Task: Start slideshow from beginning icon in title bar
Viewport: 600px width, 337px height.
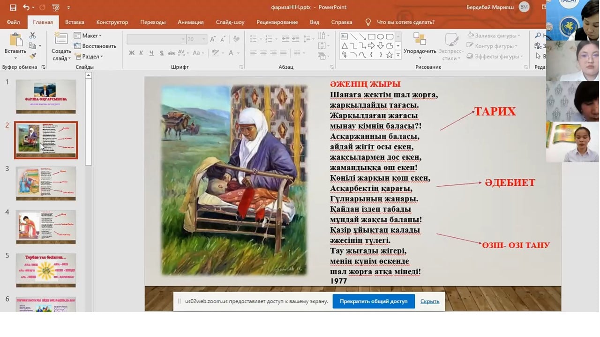Action: pyautogui.click(x=56, y=7)
